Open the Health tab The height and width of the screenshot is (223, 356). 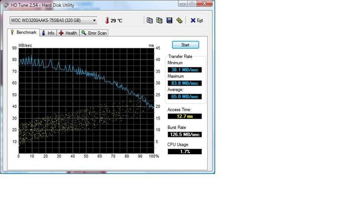[68, 33]
